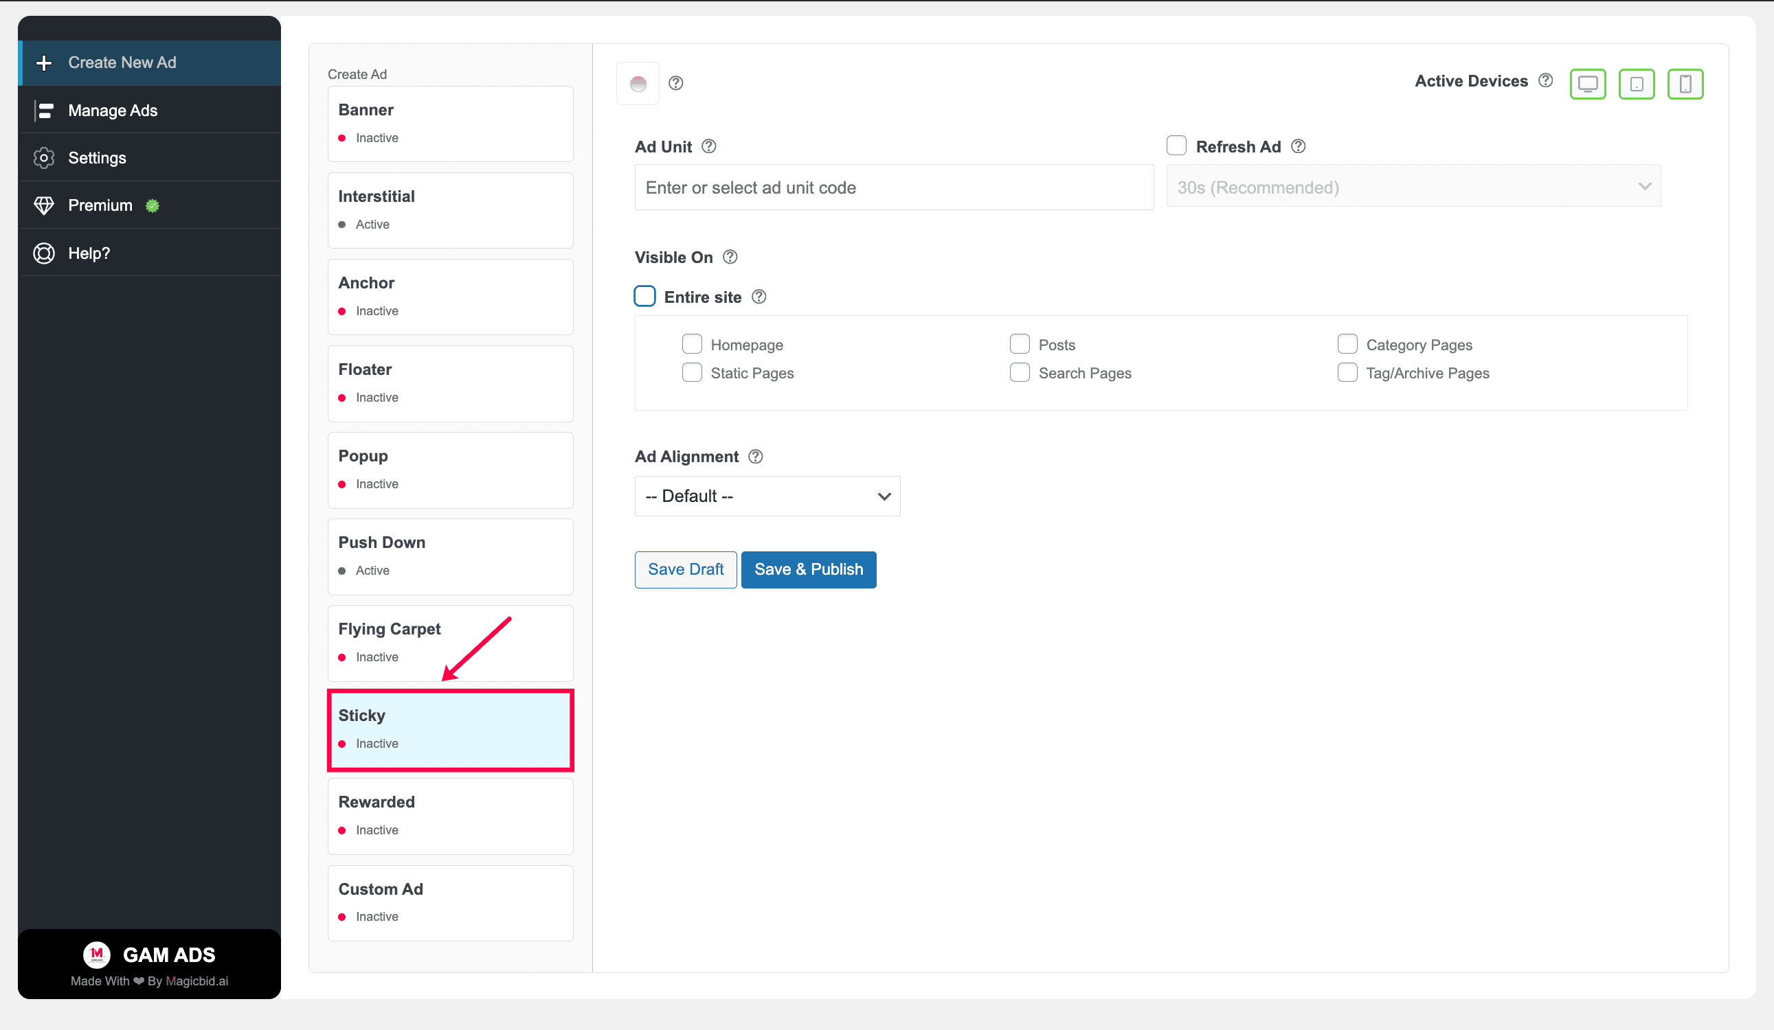This screenshot has width=1774, height=1030.
Task: Click the help icon beside the status toggle
Action: click(676, 83)
